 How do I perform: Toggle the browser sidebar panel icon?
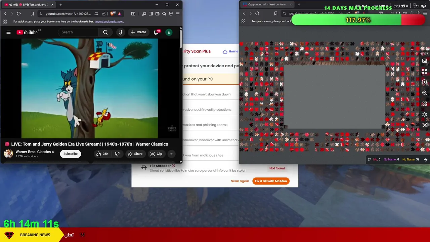tap(151, 13)
